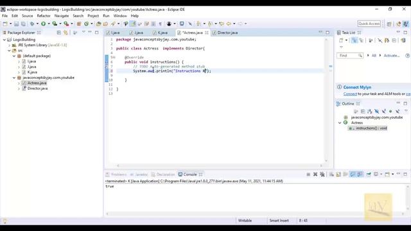Select the Java perspective icon at far right
The width and height of the screenshot is (411, 231).
[x=405, y=24]
